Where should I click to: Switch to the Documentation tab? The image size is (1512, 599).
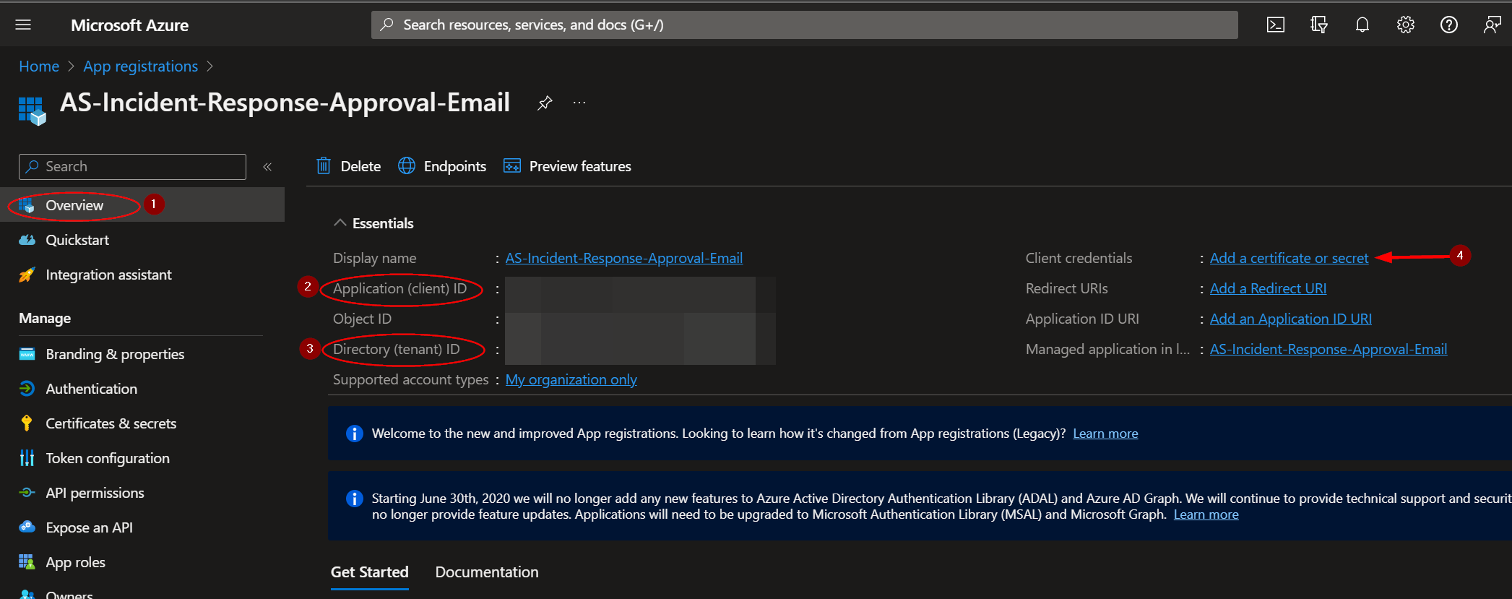pos(487,572)
